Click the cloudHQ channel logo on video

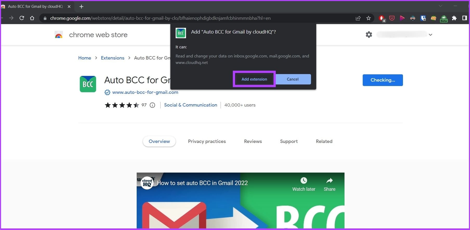[x=147, y=183]
